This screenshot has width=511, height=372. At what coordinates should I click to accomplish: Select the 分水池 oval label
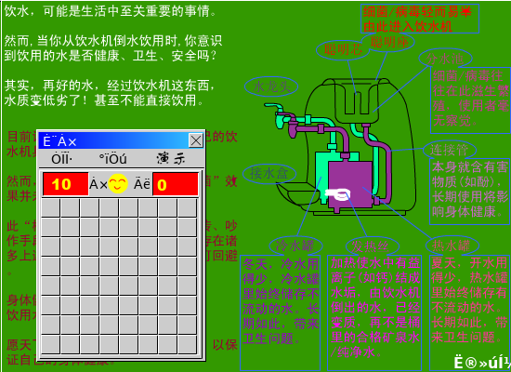tap(445, 60)
